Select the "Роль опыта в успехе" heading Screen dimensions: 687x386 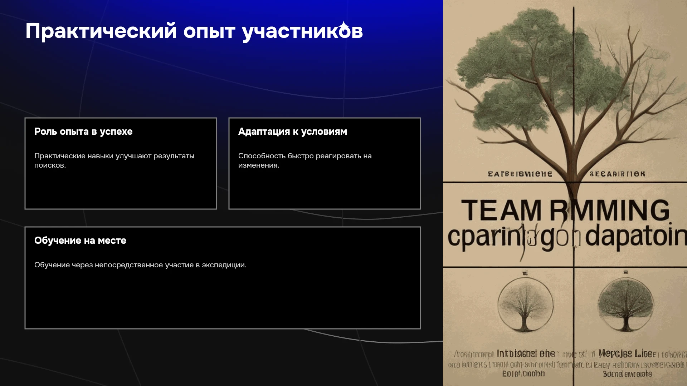[83, 132]
